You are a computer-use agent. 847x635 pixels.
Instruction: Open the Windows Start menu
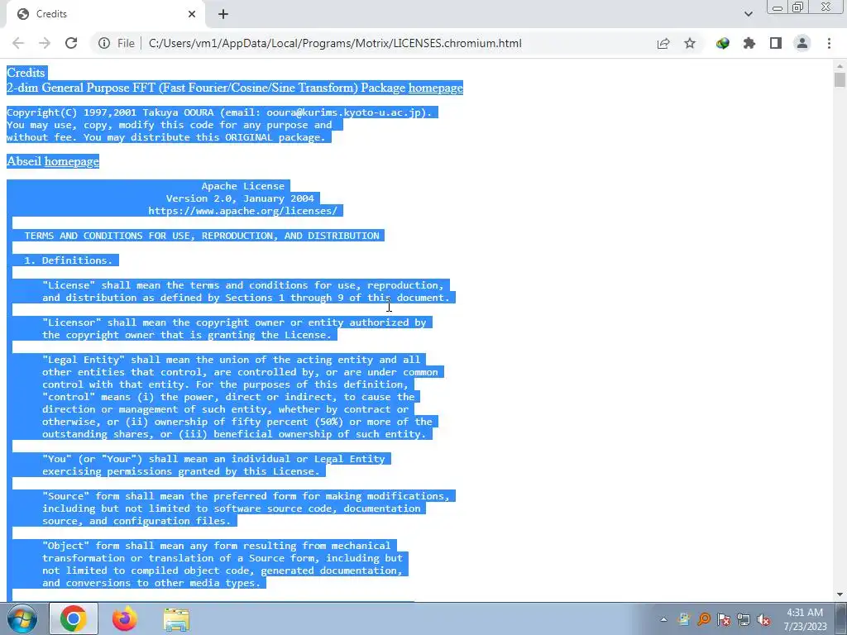click(22, 618)
